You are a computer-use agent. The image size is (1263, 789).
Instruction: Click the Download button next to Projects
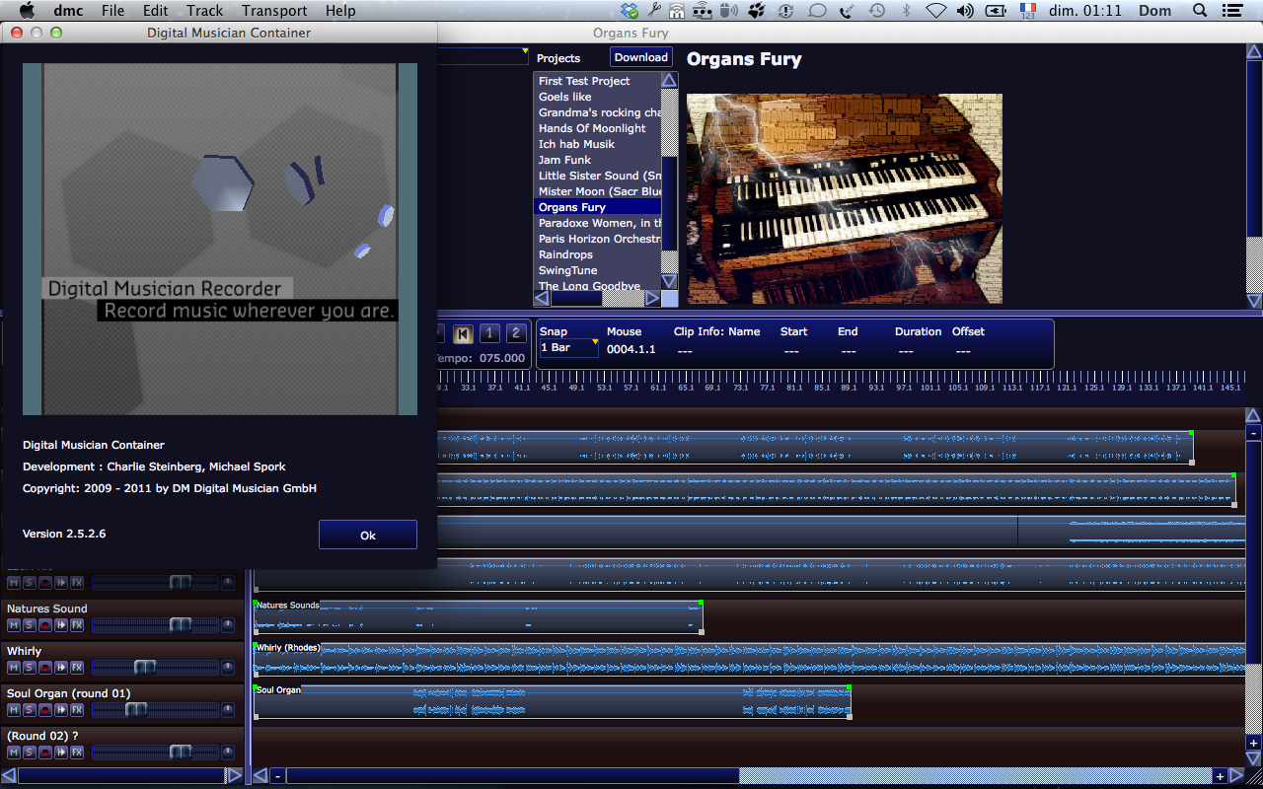[x=640, y=56]
